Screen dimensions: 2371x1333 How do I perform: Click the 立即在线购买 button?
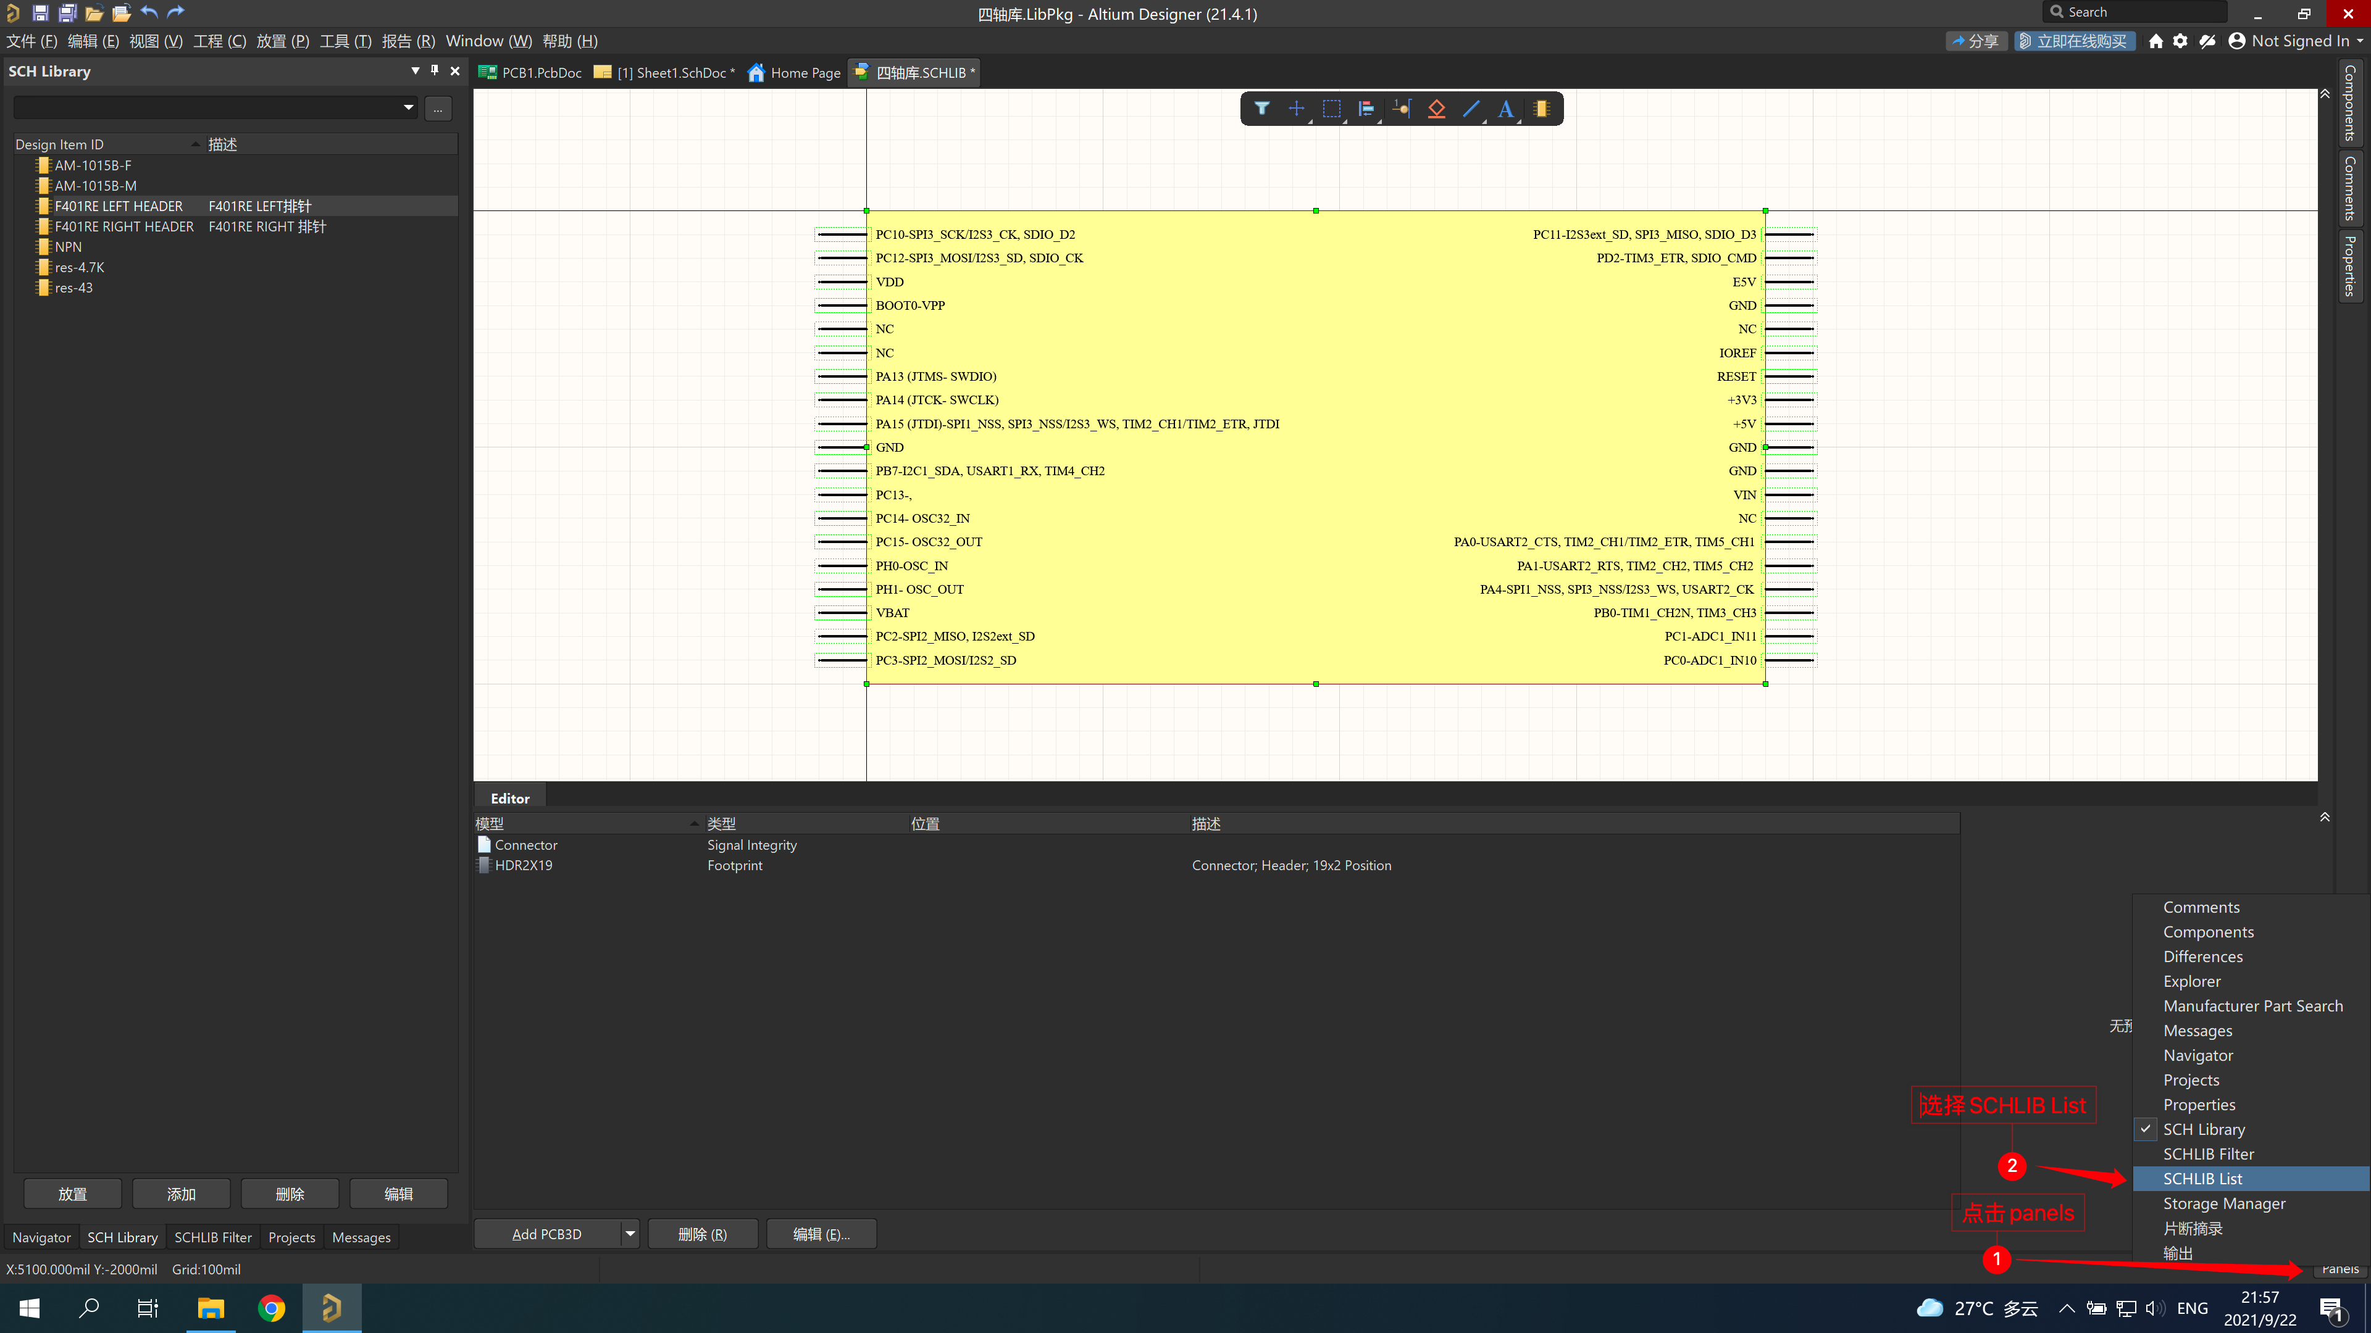[2074, 41]
